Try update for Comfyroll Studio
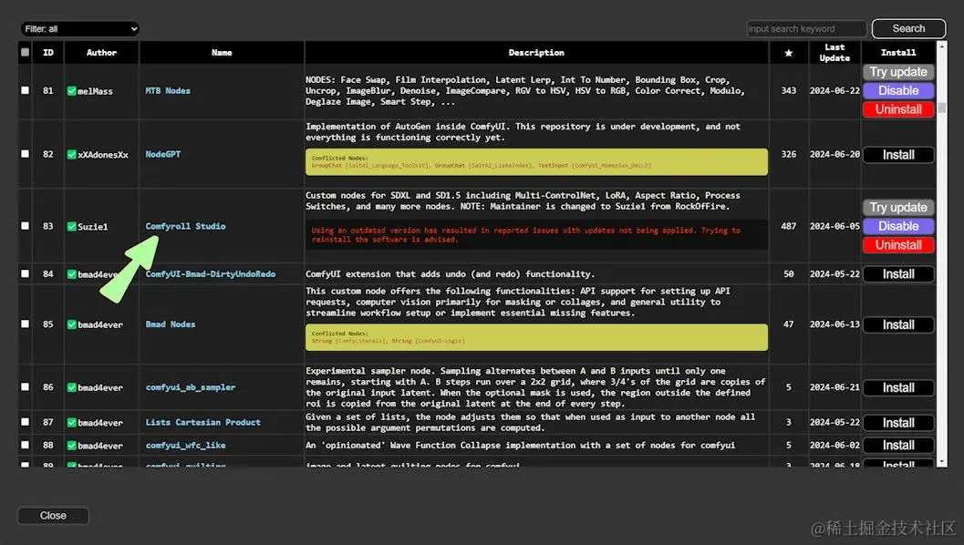Image resolution: width=964 pixels, height=545 pixels. pyautogui.click(x=898, y=207)
